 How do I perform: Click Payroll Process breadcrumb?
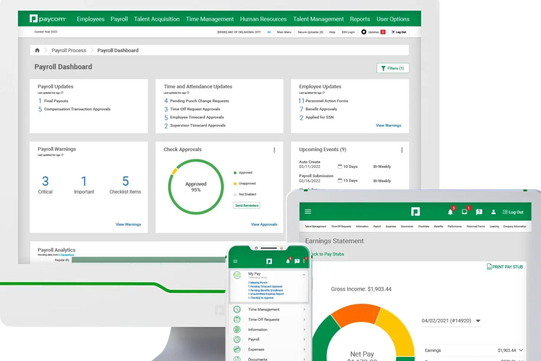[x=69, y=50]
